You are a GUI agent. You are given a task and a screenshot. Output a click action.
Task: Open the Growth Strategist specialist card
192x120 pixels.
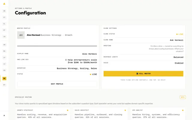click(x=43, y=114)
